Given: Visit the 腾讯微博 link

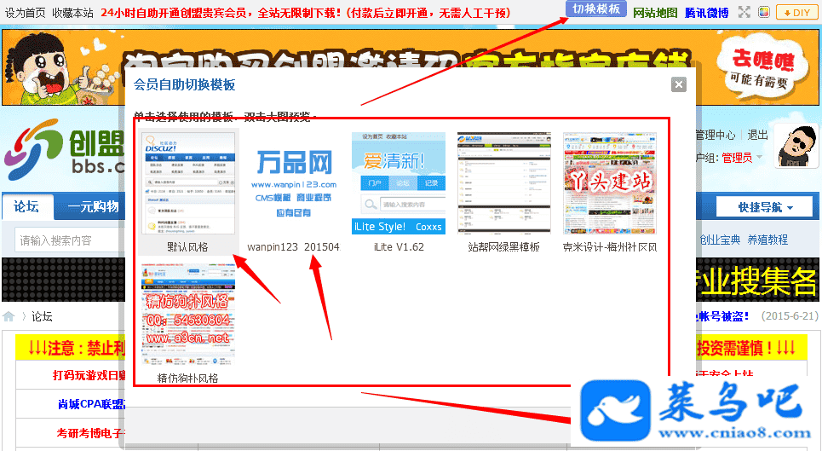Looking at the screenshot, I should click(x=706, y=13).
